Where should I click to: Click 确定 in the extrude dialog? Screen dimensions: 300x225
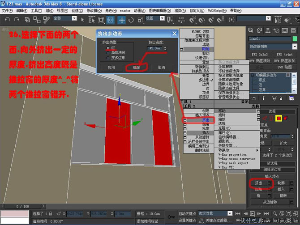(137, 68)
